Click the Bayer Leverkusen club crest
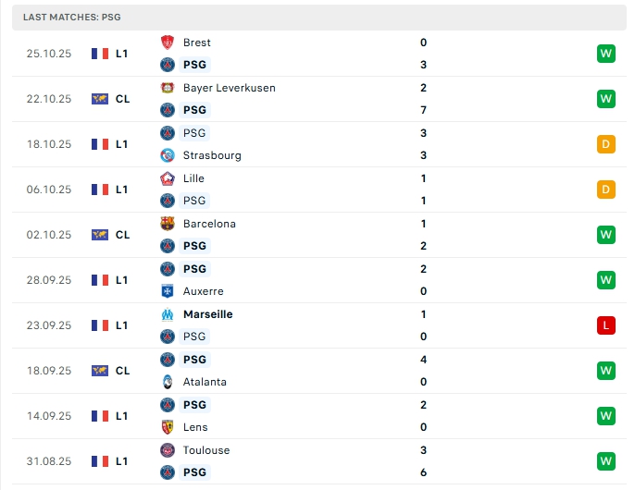 168,88
